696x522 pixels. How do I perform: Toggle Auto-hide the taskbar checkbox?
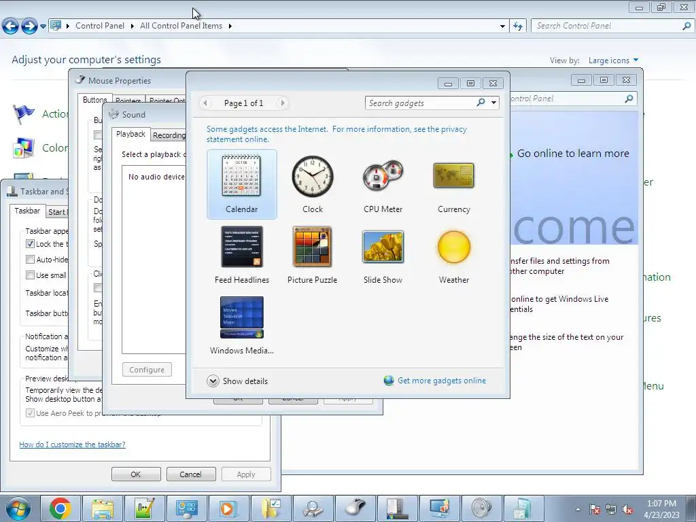[30, 259]
